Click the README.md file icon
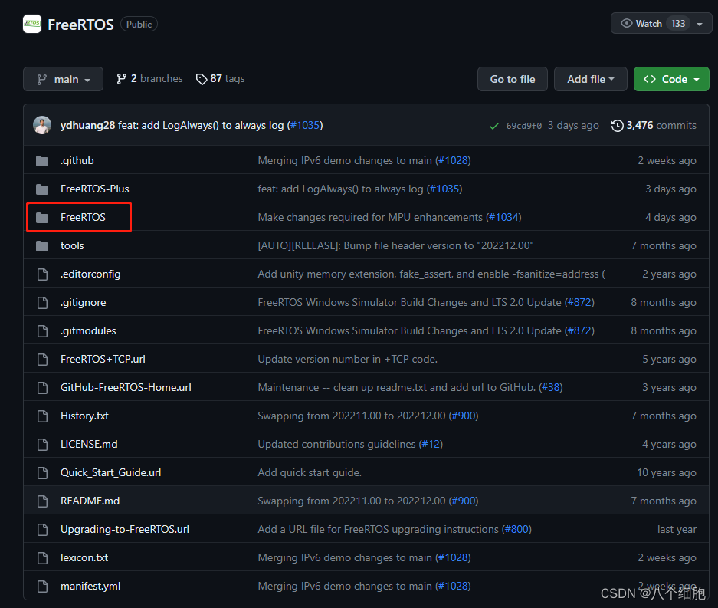718x608 pixels. [x=42, y=501]
